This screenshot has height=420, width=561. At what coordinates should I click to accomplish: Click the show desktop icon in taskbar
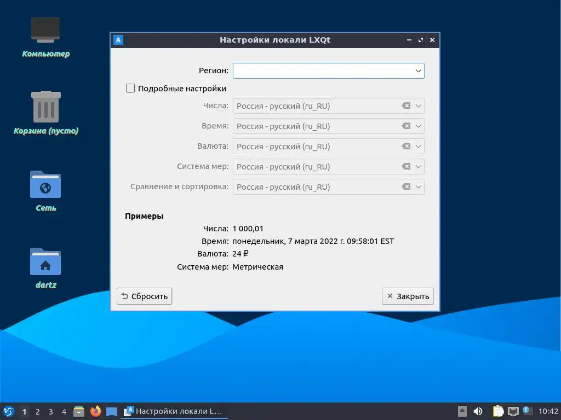(112, 412)
